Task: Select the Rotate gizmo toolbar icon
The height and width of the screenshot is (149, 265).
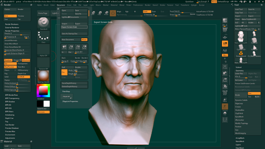Action: coord(106,13)
